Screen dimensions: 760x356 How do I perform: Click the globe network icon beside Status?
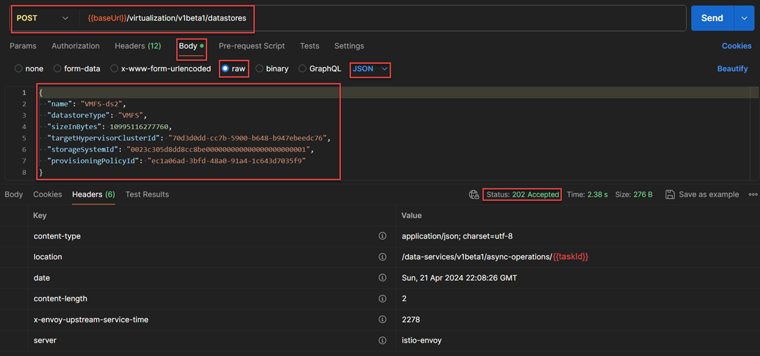(x=474, y=195)
